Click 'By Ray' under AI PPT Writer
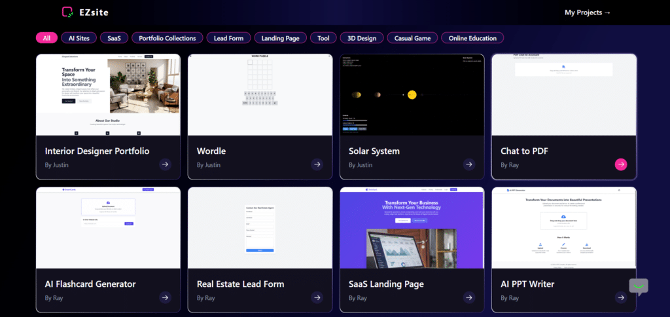This screenshot has width=670, height=317. [509, 298]
